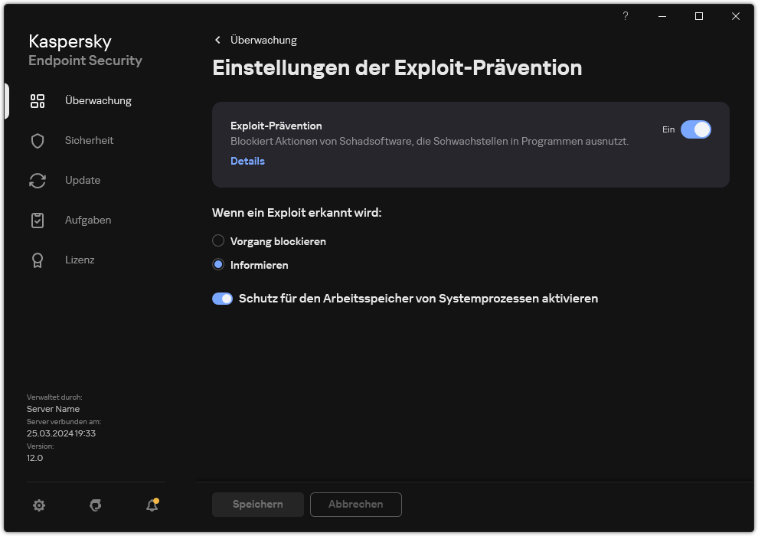
Task: Open the Überwachung monitoring section icon
Action: pyautogui.click(x=38, y=100)
